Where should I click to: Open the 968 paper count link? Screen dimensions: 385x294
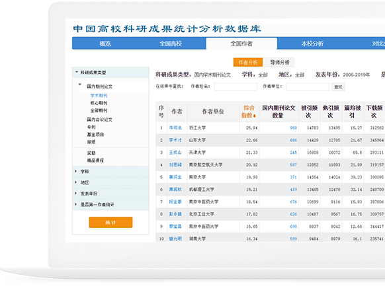tap(294, 128)
